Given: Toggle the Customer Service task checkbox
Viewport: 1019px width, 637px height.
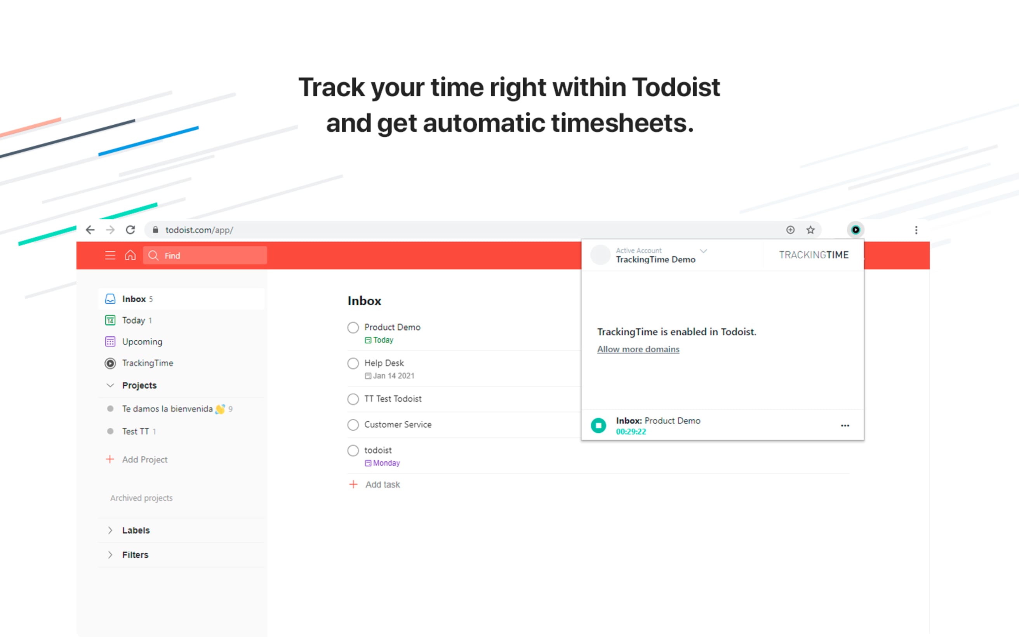Looking at the screenshot, I should [353, 424].
